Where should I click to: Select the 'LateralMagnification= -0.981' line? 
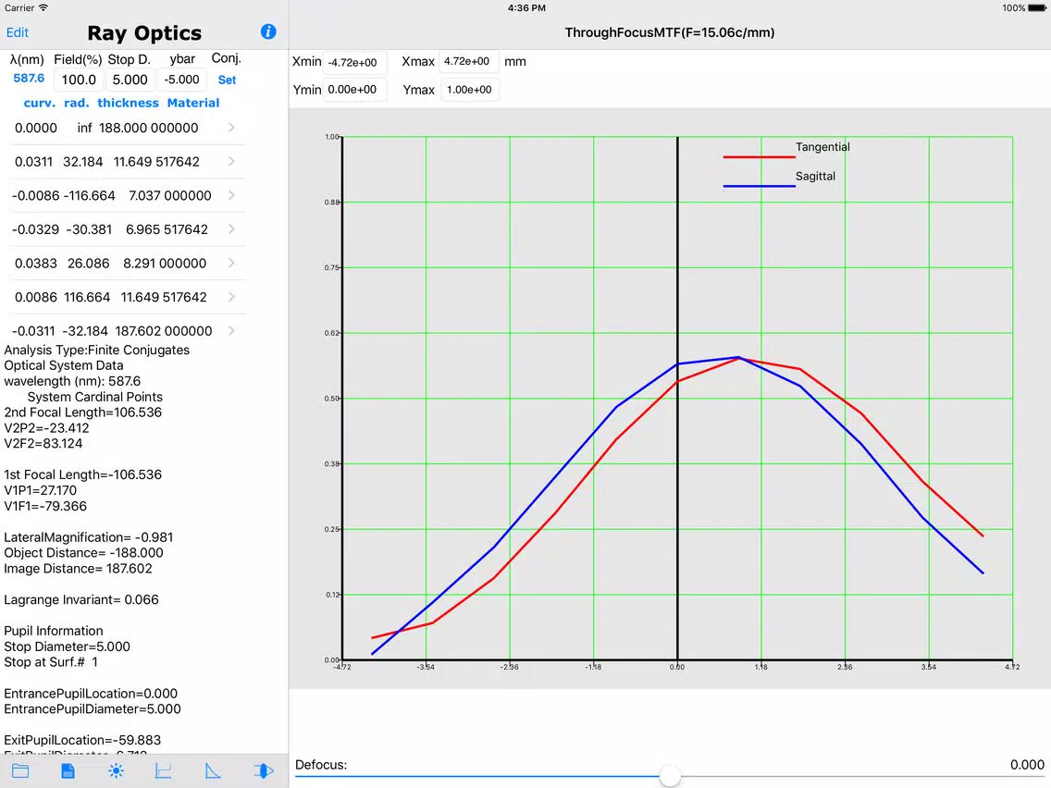tap(89, 537)
